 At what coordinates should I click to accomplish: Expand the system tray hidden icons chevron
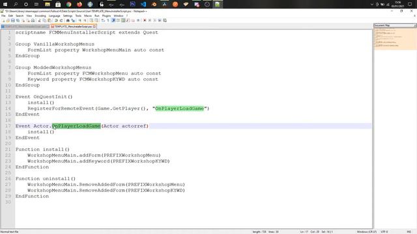click(x=372, y=5)
